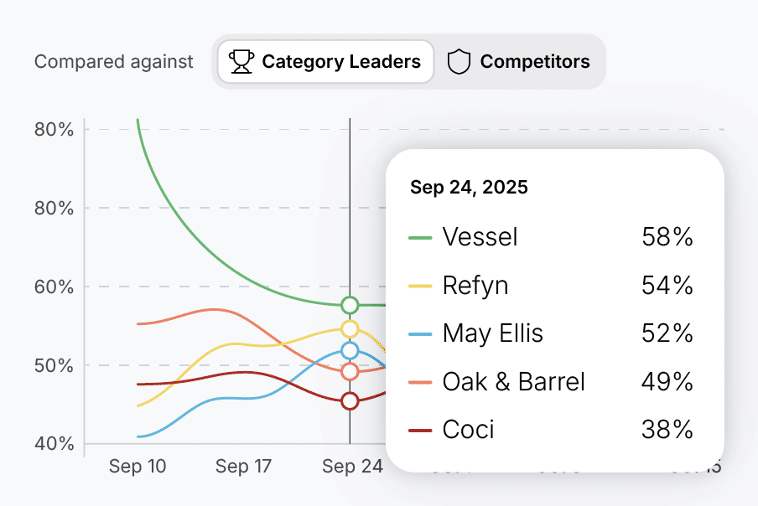Screen dimensions: 758x506
Task: Select the Category Leaders comparison mode
Action: click(325, 60)
